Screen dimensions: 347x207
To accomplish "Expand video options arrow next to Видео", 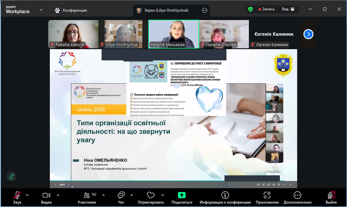I will (58, 195).
